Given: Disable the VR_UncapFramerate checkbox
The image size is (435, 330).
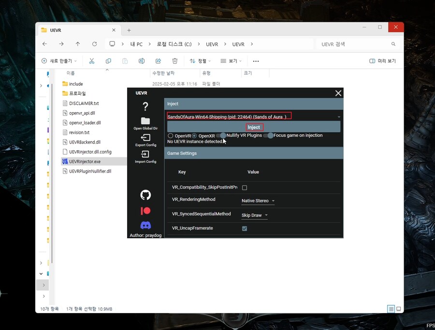Looking at the screenshot, I should coord(244,229).
